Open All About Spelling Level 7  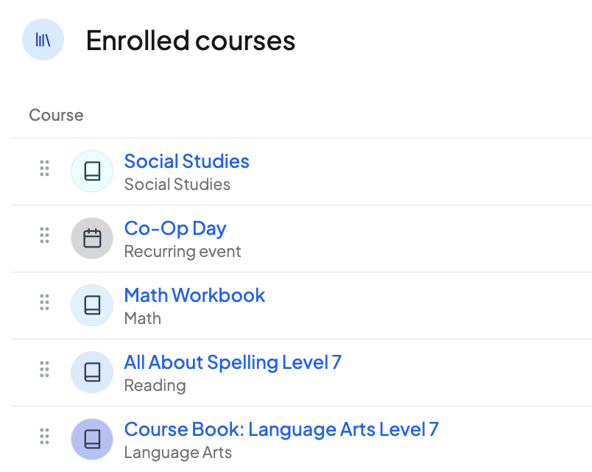coord(233,362)
